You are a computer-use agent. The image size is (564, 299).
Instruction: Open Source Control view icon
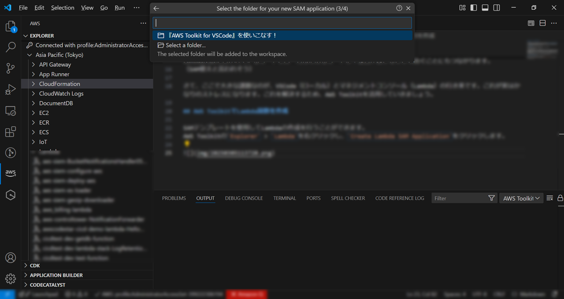point(10,68)
